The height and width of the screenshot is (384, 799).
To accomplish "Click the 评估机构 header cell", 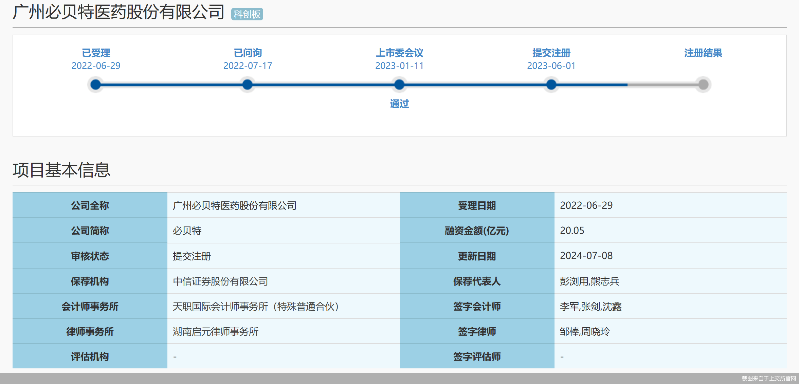I will click(x=90, y=356).
